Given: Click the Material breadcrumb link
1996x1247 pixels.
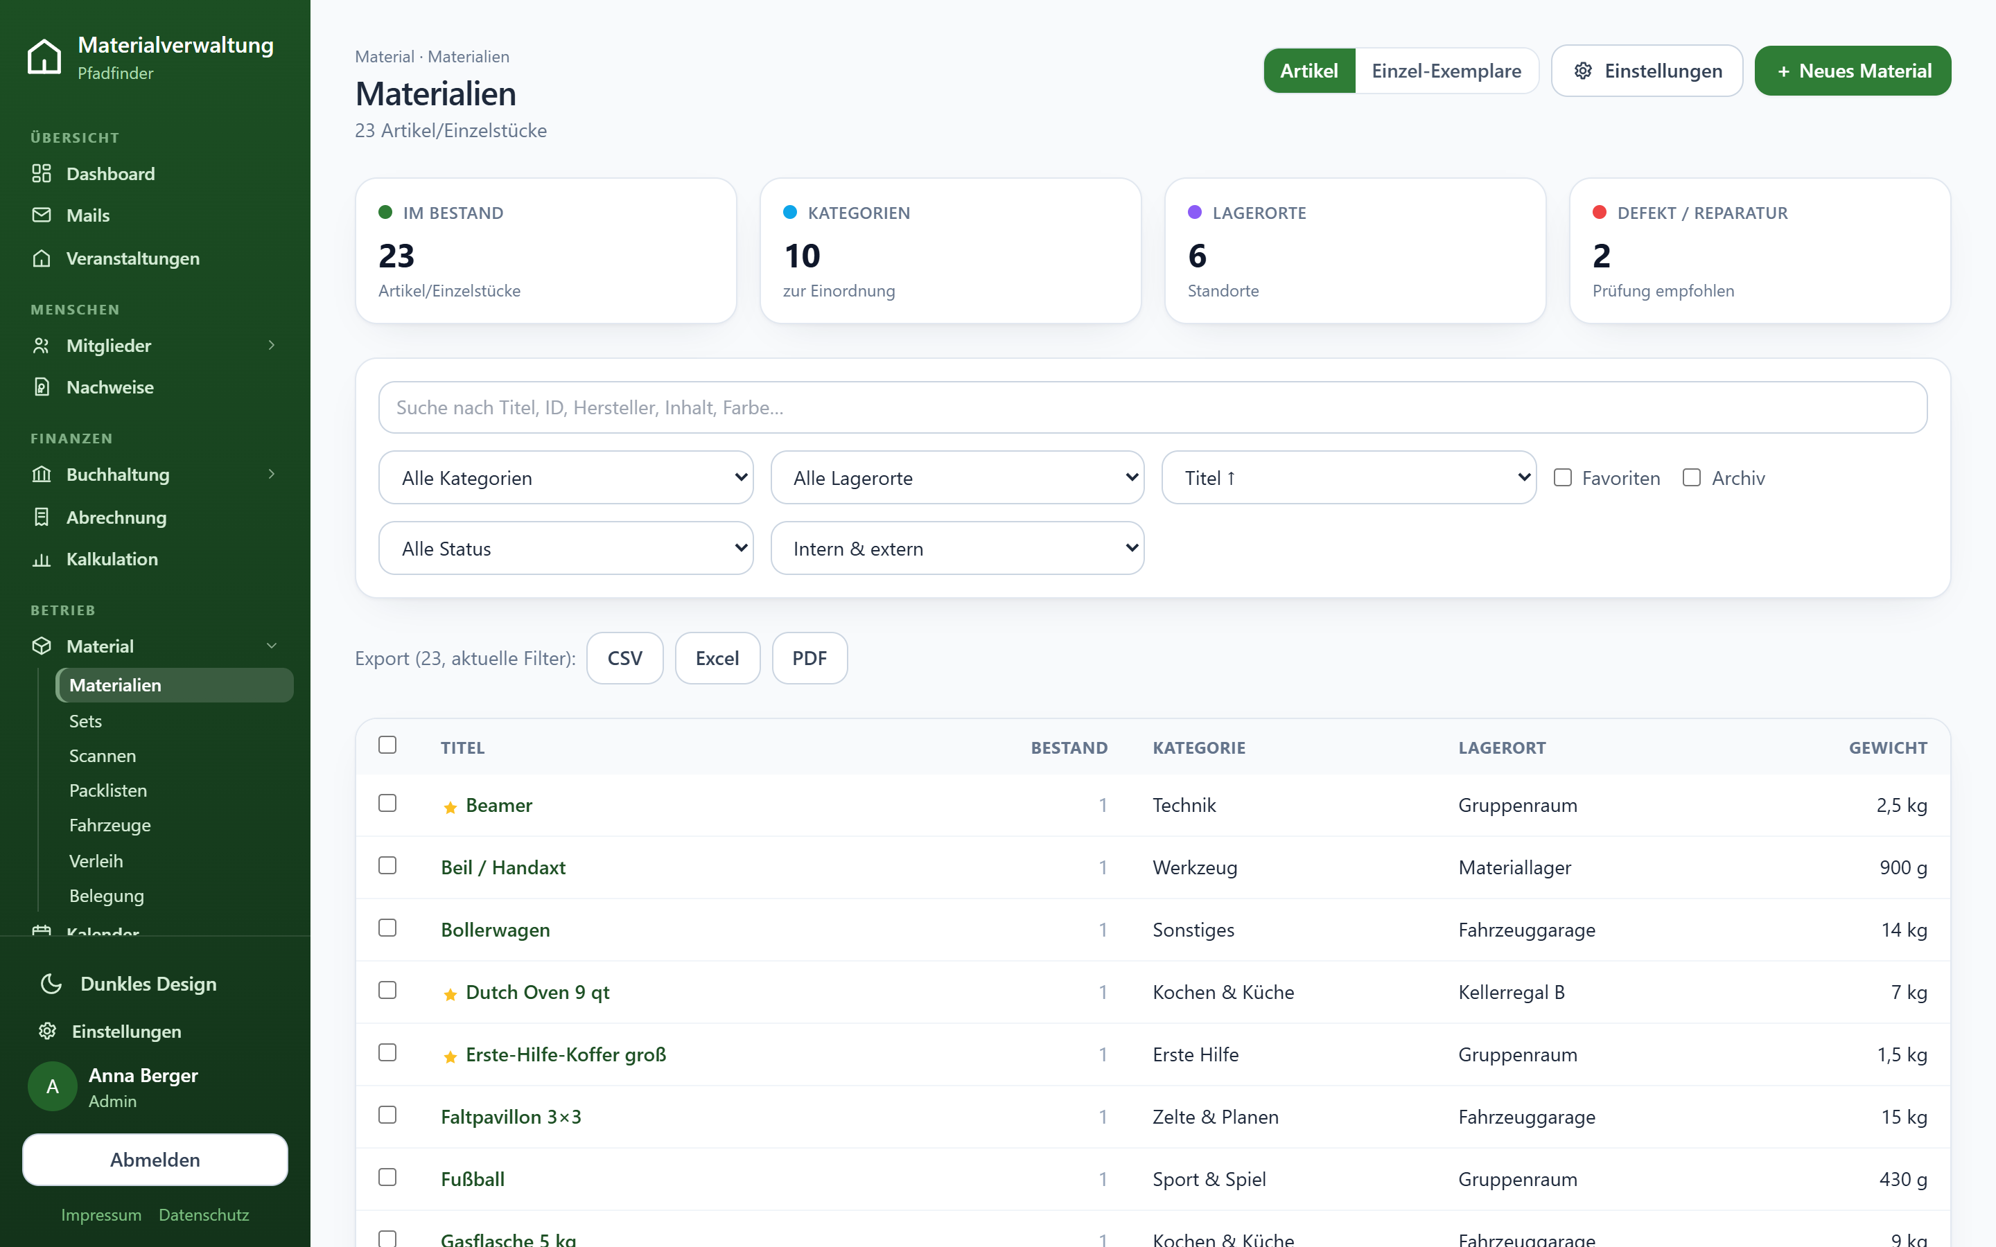Looking at the screenshot, I should [x=385, y=57].
